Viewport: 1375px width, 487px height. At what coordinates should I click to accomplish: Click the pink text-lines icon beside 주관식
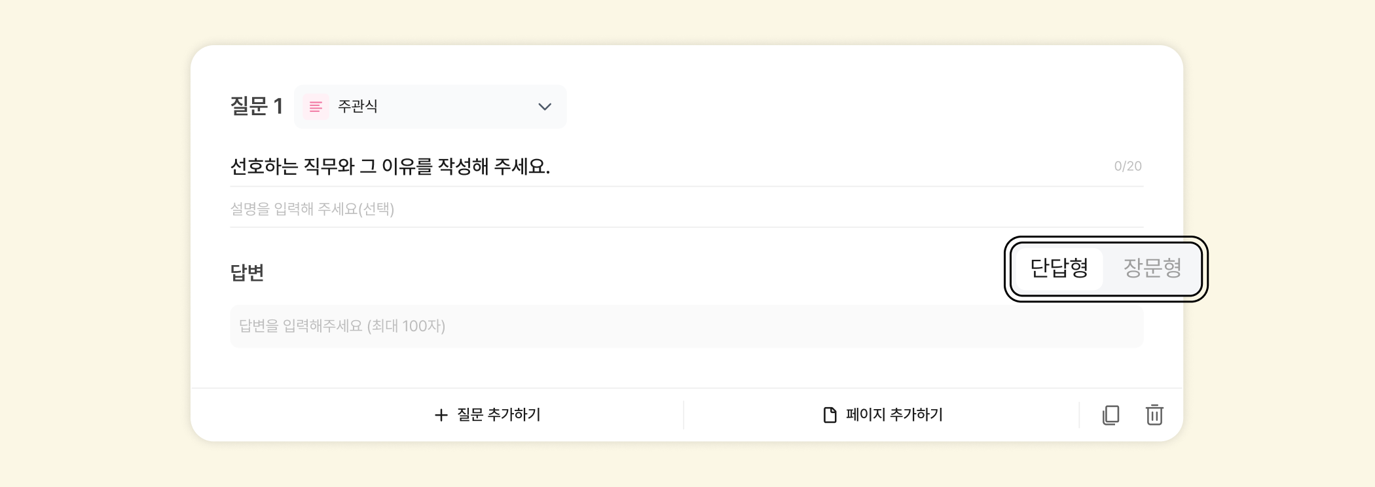(x=316, y=107)
